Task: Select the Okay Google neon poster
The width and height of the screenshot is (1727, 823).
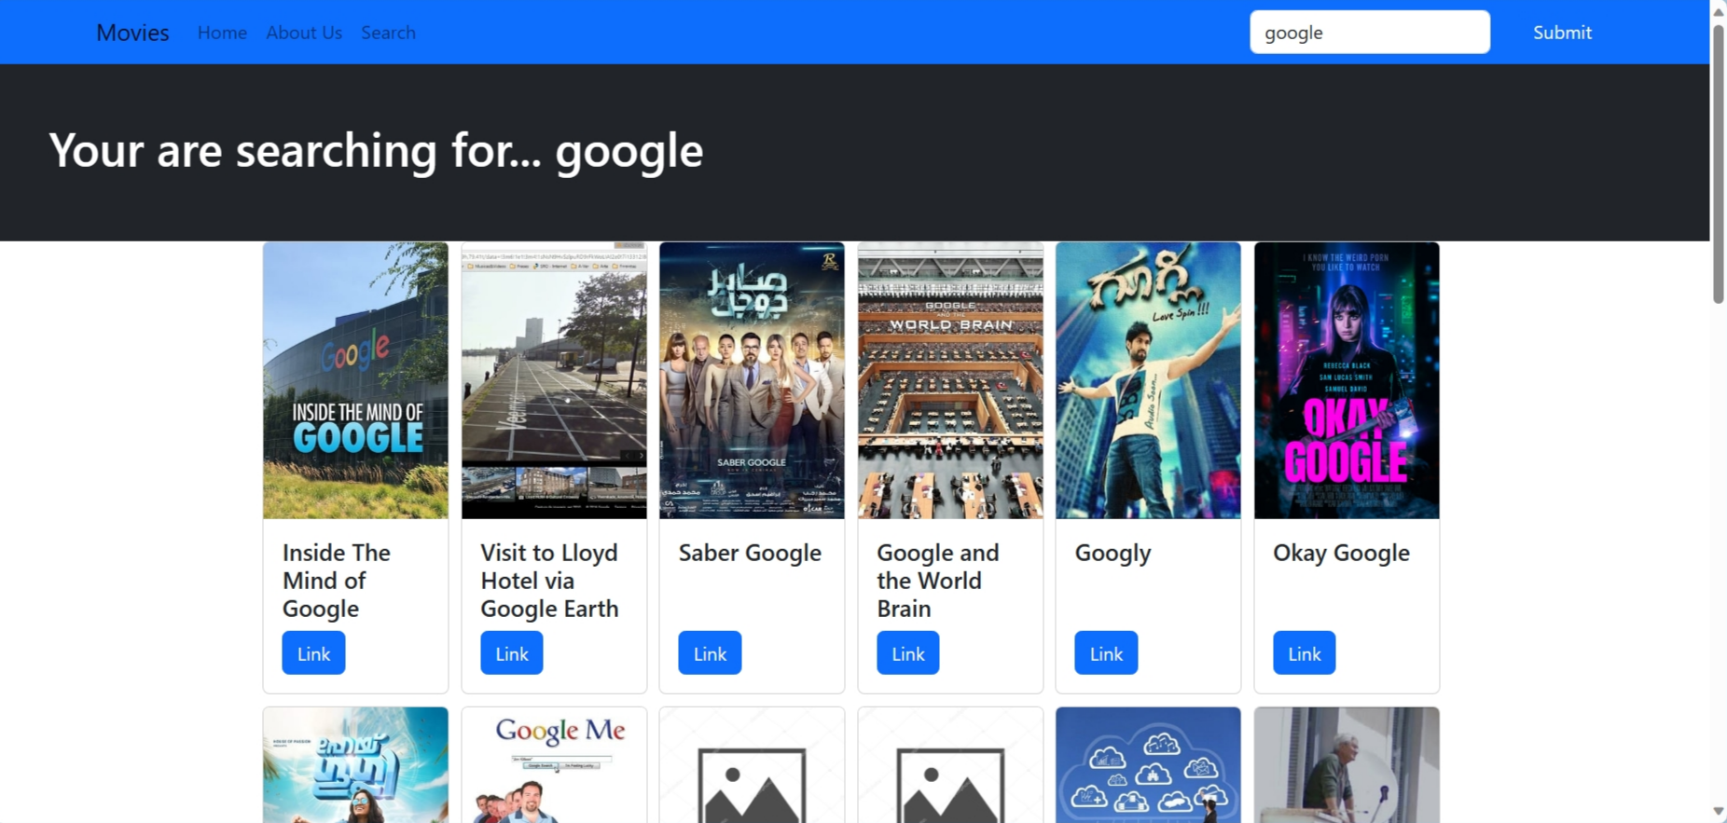Action: point(1347,380)
